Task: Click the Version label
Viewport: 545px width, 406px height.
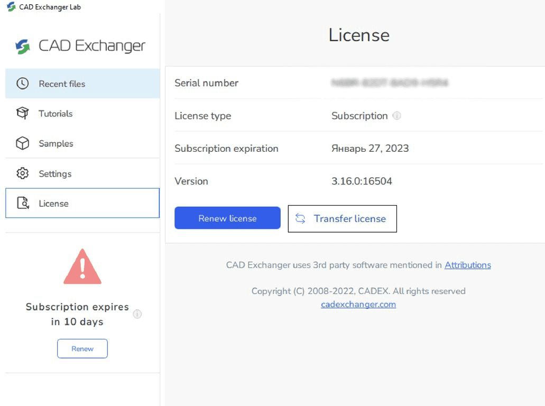Action: pyautogui.click(x=191, y=181)
